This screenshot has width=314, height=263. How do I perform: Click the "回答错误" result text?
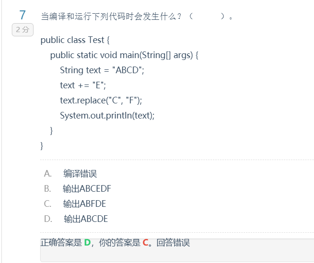click(x=173, y=243)
